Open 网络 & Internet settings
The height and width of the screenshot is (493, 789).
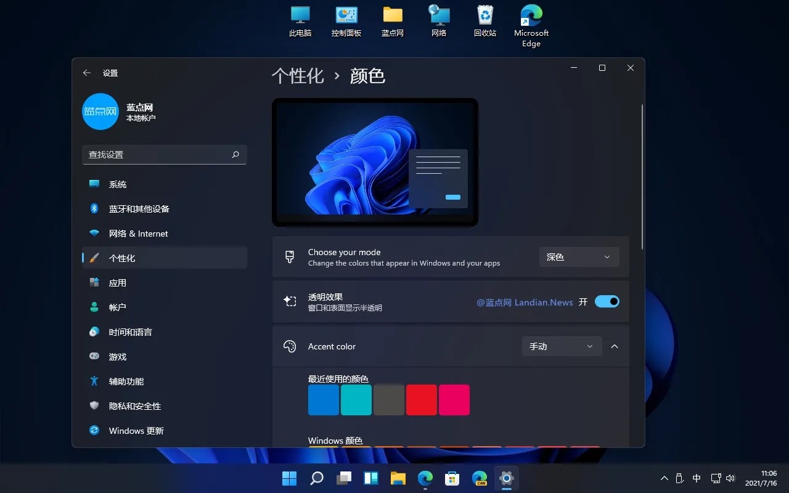165,234
